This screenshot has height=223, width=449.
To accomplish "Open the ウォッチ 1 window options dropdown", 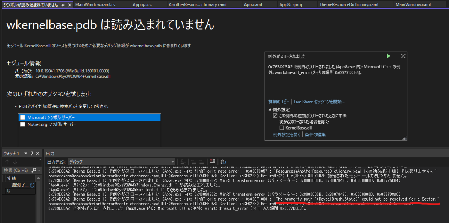I will pyautogui.click(x=25, y=154).
